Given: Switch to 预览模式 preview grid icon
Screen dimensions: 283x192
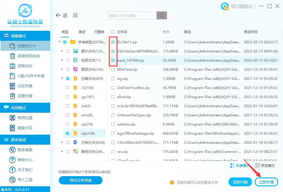Looking at the screenshot, I should (257, 165).
